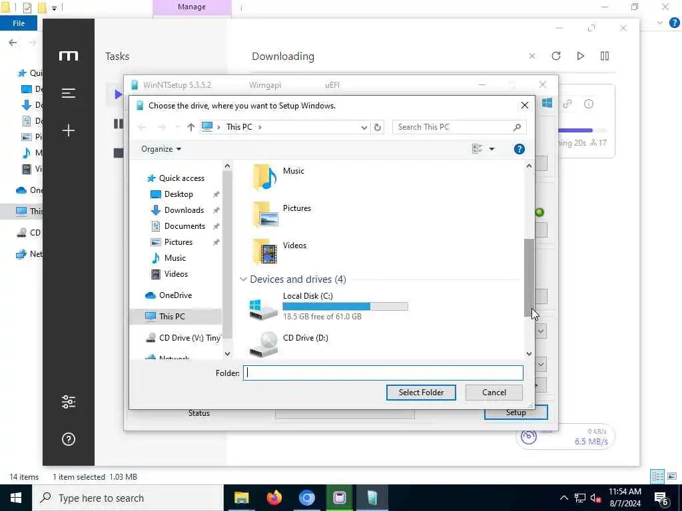
Task: Select CD Drive (D:) in drives list
Action: click(289, 344)
